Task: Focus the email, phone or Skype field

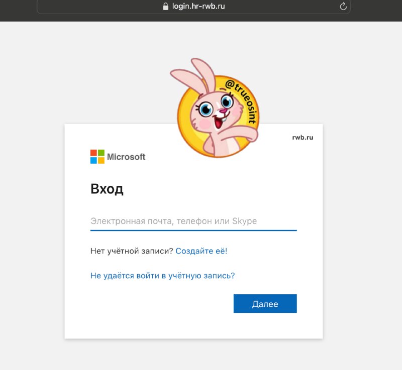Action: pyautogui.click(x=193, y=221)
